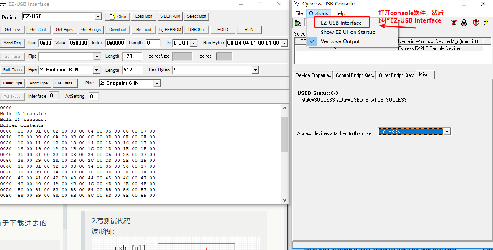
Task: Open the File menu in Cypress USB Console
Action: coord(299,13)
